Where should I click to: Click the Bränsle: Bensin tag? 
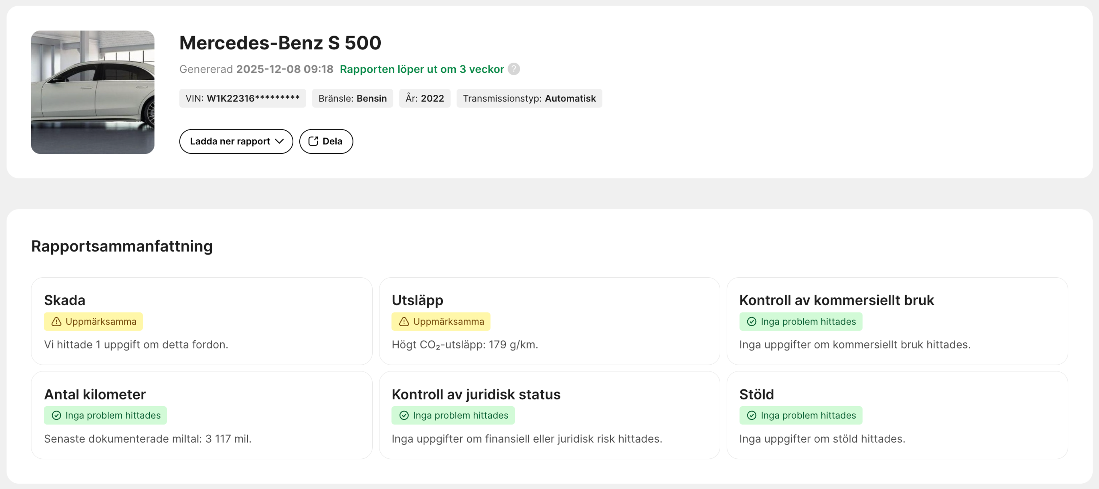[x=352, y=98]
